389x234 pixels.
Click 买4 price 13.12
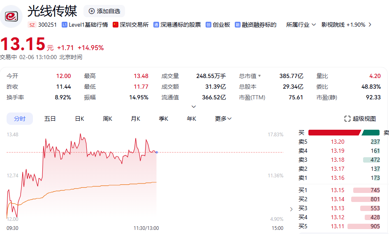[338, 217]
